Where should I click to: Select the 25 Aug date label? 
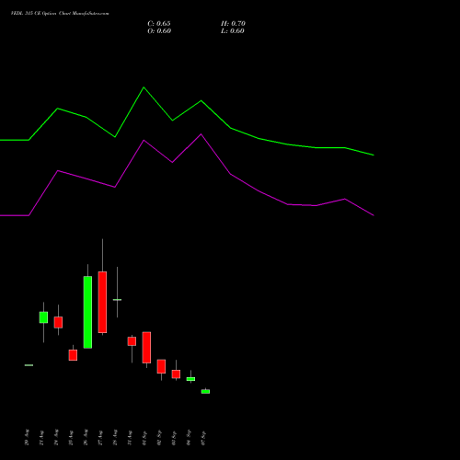(71, 437)
